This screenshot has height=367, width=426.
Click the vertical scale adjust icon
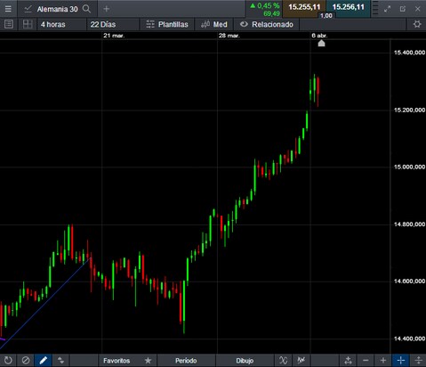[x=418, y=361]
